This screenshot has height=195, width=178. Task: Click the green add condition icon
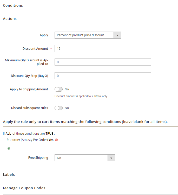(9, 148)
